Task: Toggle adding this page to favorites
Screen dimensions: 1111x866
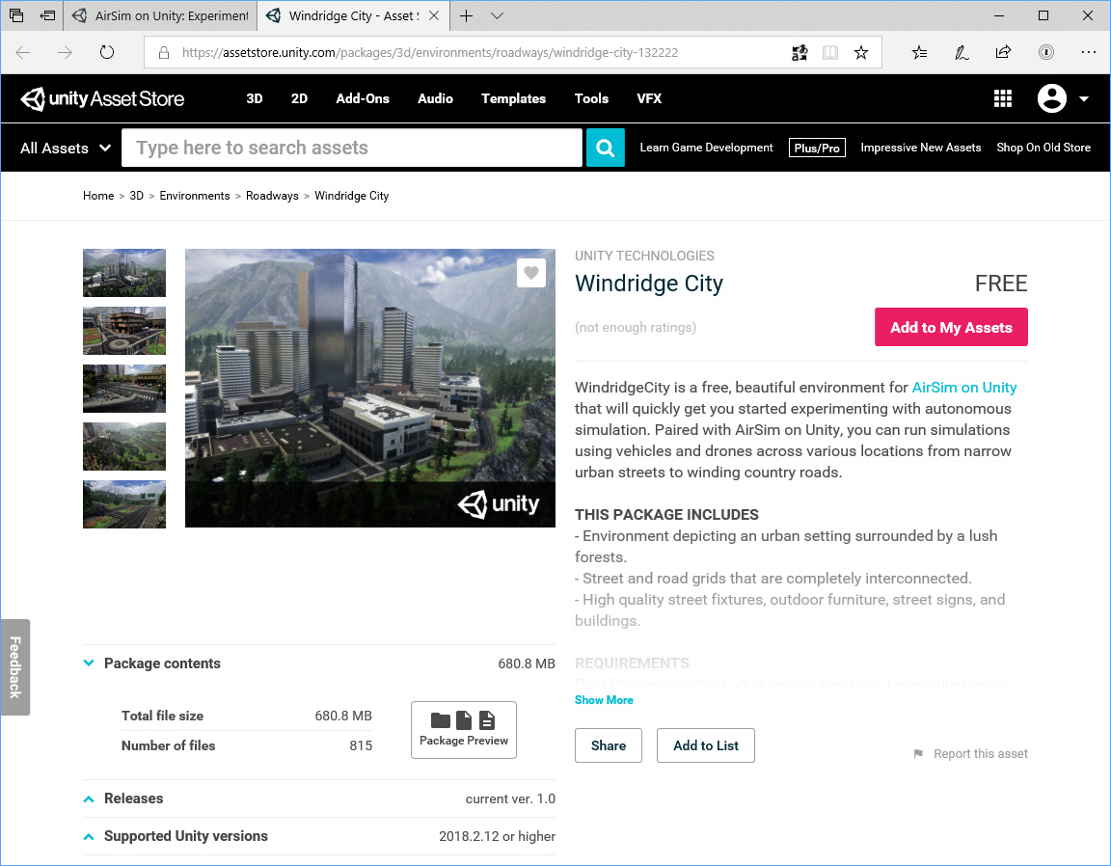Action: point(861,52)
